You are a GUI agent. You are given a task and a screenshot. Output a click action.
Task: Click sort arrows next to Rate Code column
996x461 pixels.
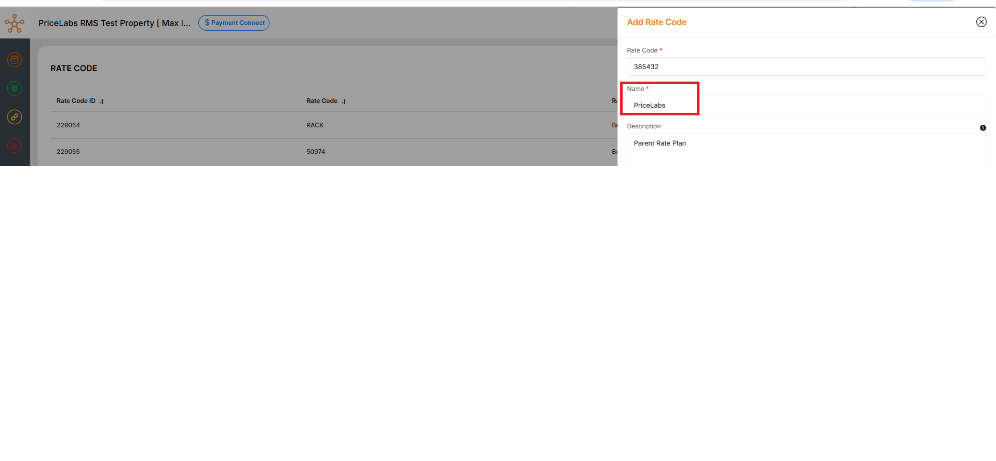(344, 101)
